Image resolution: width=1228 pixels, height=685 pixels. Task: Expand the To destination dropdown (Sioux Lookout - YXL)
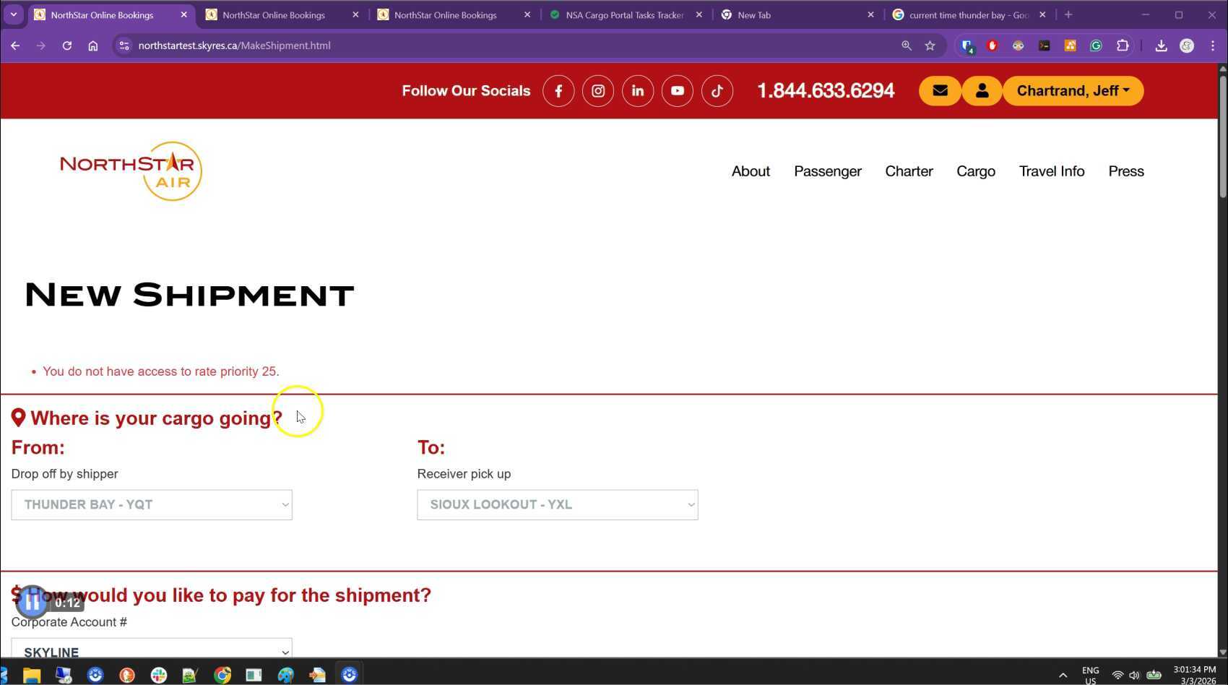point(558,505)
